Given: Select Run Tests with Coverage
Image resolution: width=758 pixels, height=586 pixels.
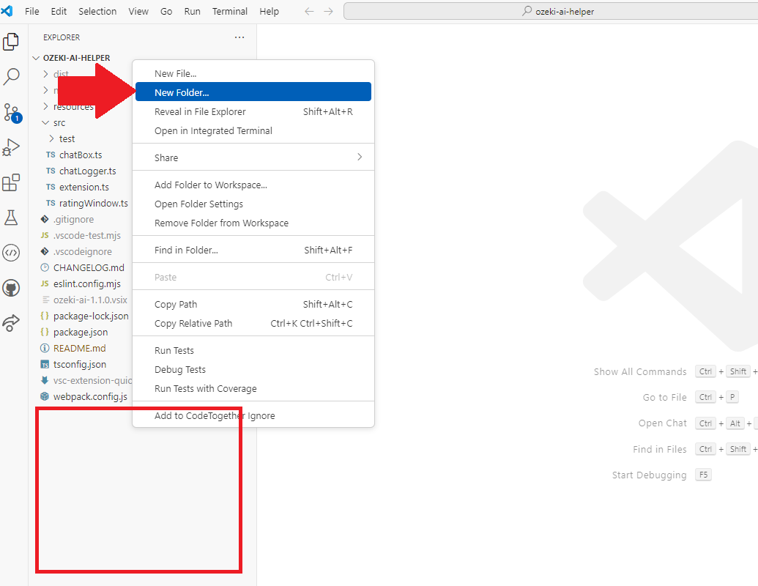Looking at the screenshot, I should click(253, 389).
